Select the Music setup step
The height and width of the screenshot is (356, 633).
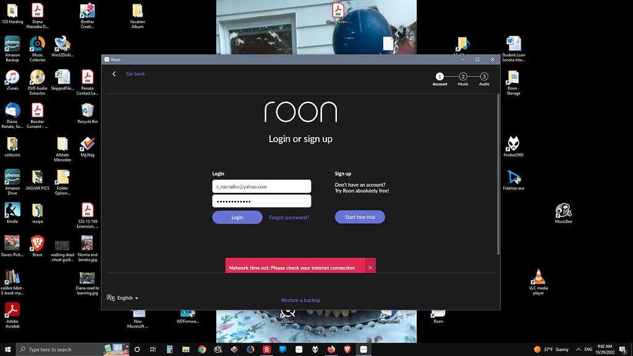462,77
